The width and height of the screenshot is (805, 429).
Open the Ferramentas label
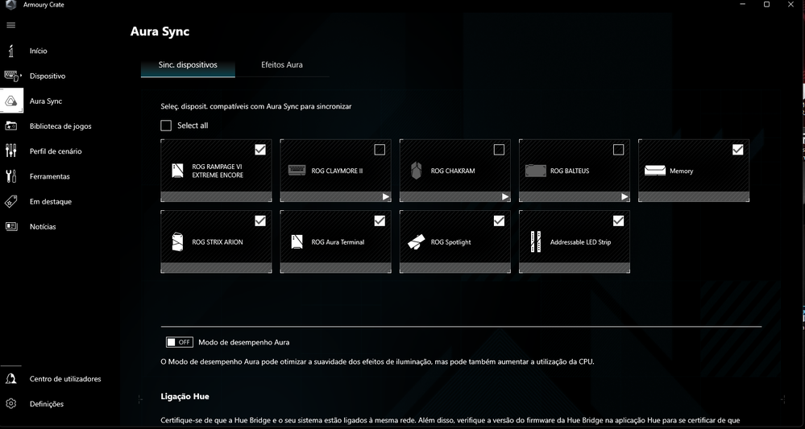click(x=50, y=176)
